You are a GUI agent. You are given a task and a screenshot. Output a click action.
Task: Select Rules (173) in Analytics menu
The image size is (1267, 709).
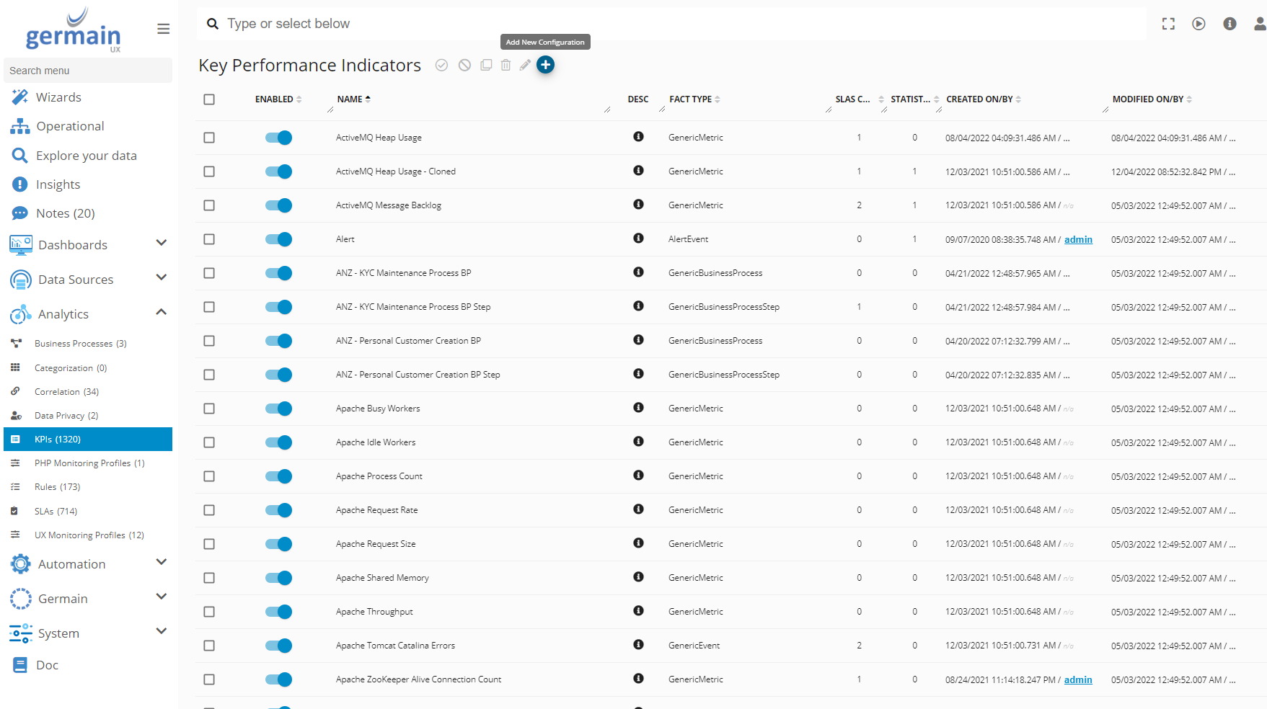[x=57, y=487]
